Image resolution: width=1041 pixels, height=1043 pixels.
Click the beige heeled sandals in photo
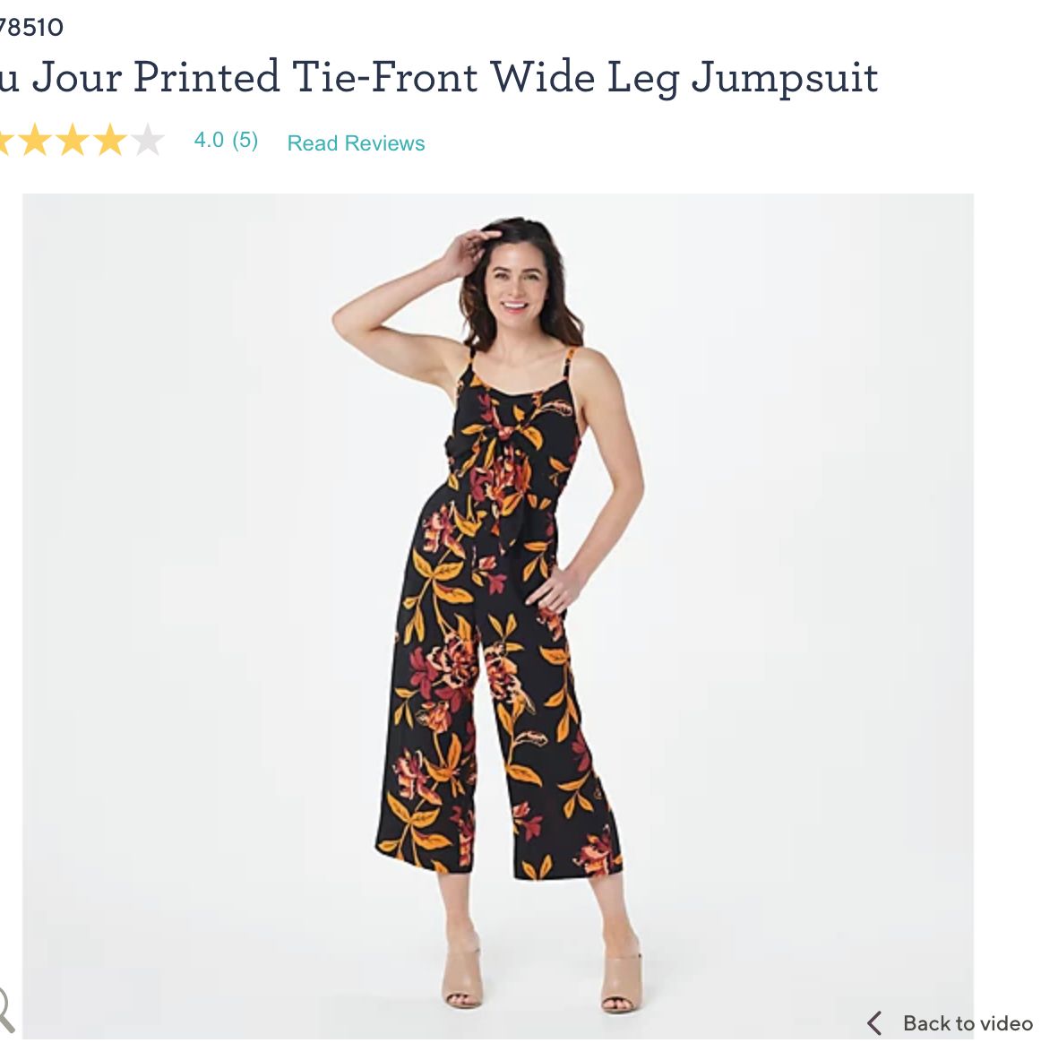(541, 970)
